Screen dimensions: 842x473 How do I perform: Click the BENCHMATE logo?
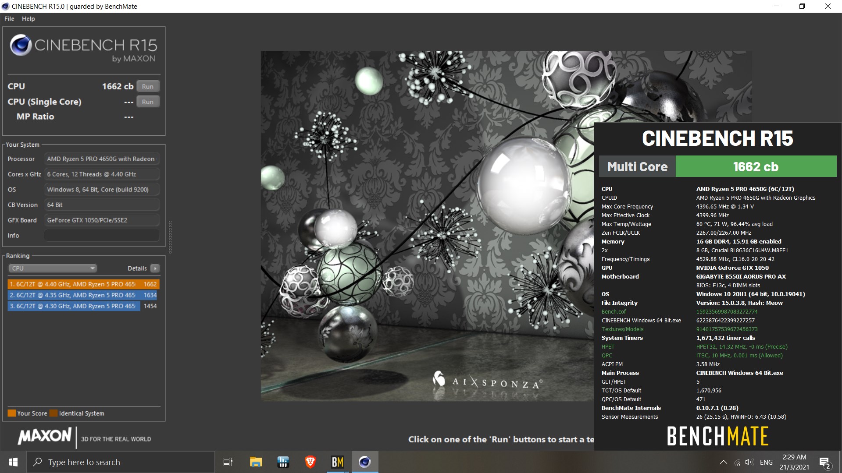[717, 436]
